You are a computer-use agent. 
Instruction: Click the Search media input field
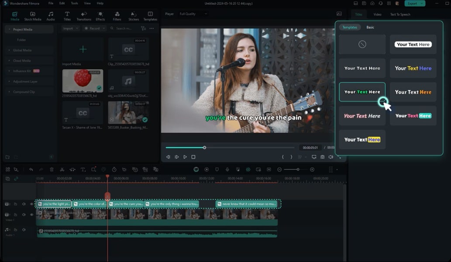pos(124,28)
